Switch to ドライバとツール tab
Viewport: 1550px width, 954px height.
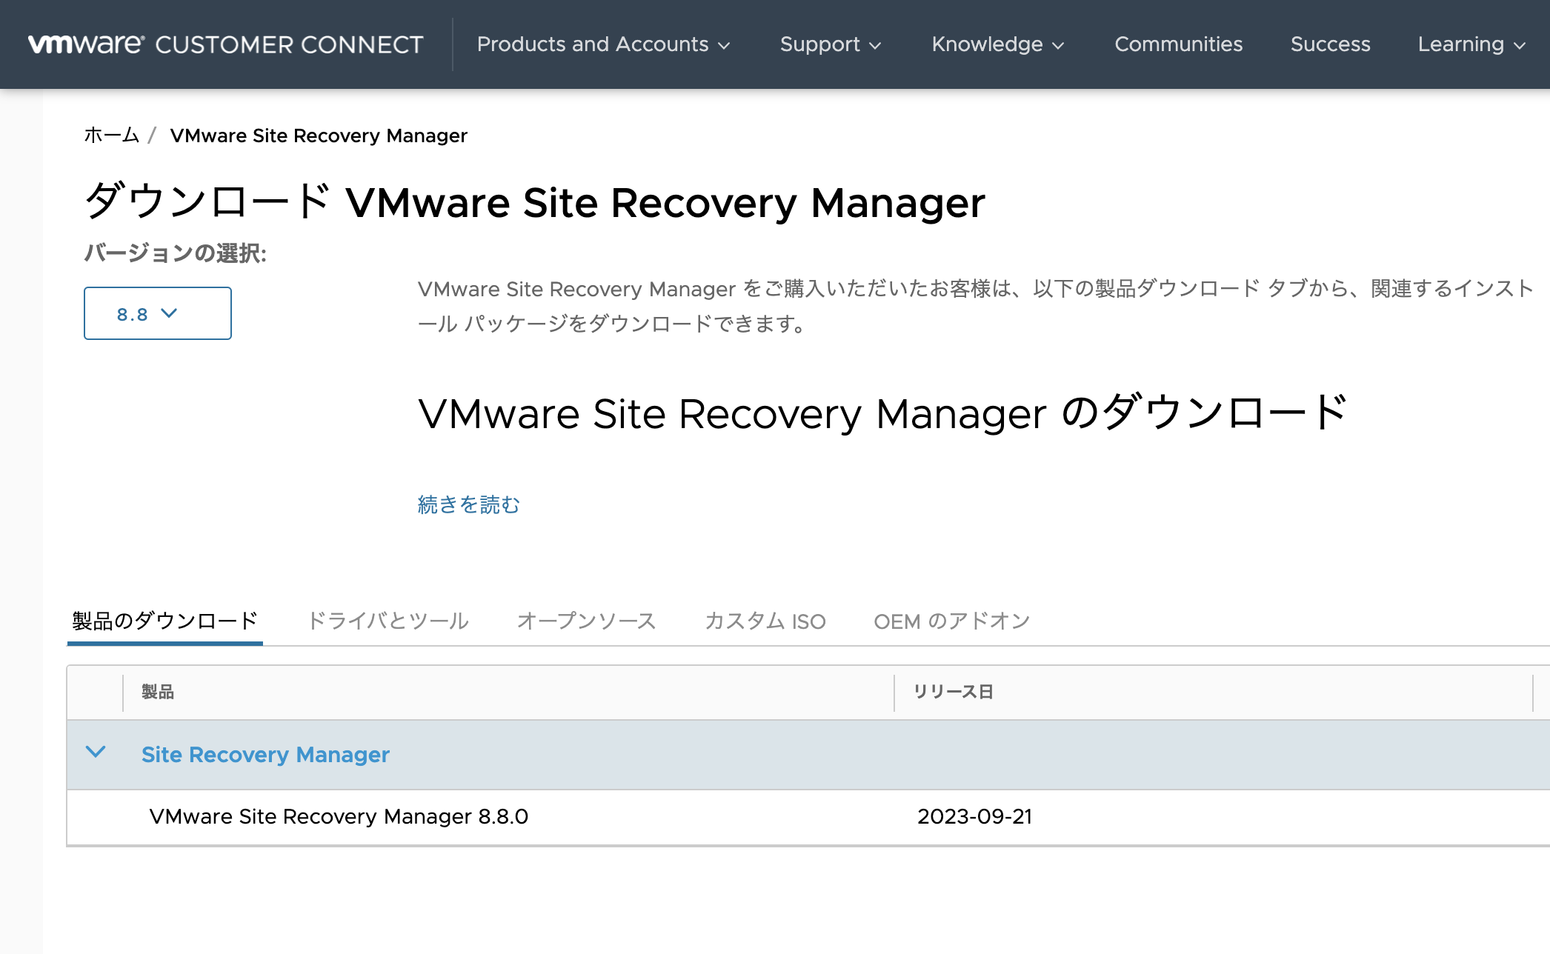coord(388,621)
